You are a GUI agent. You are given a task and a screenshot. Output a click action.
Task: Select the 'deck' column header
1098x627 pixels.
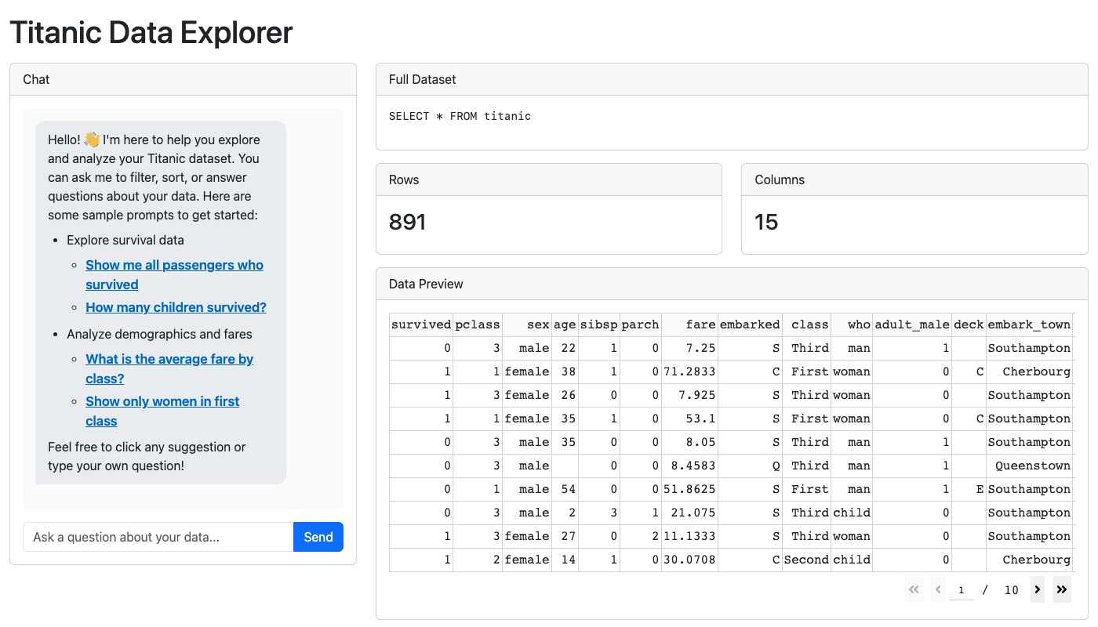(x=969, y=324)
